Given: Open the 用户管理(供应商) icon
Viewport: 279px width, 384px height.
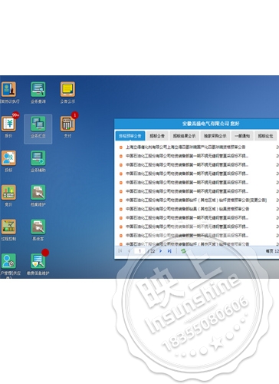Looking at the screenshot, I should [x=8, y=261].
